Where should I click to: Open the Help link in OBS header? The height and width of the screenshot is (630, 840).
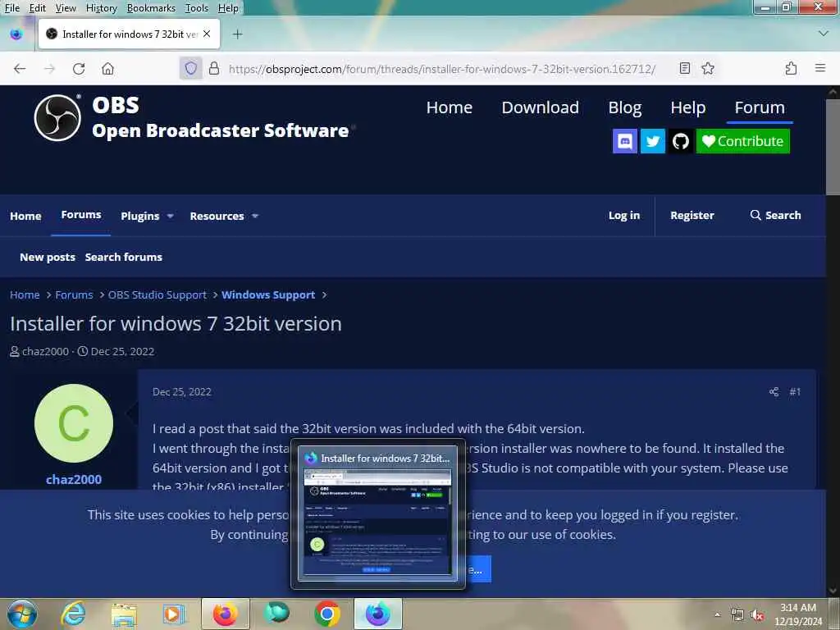click(x=688, y=107)
